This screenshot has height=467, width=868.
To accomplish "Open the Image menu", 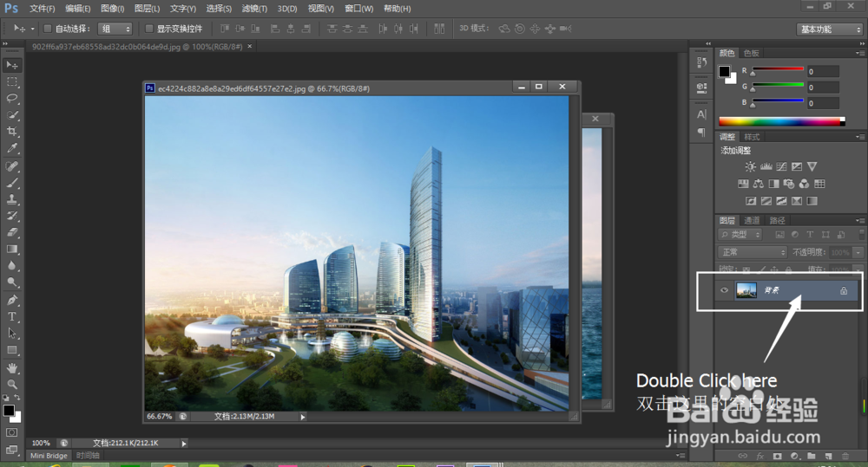I will [113, 9].
